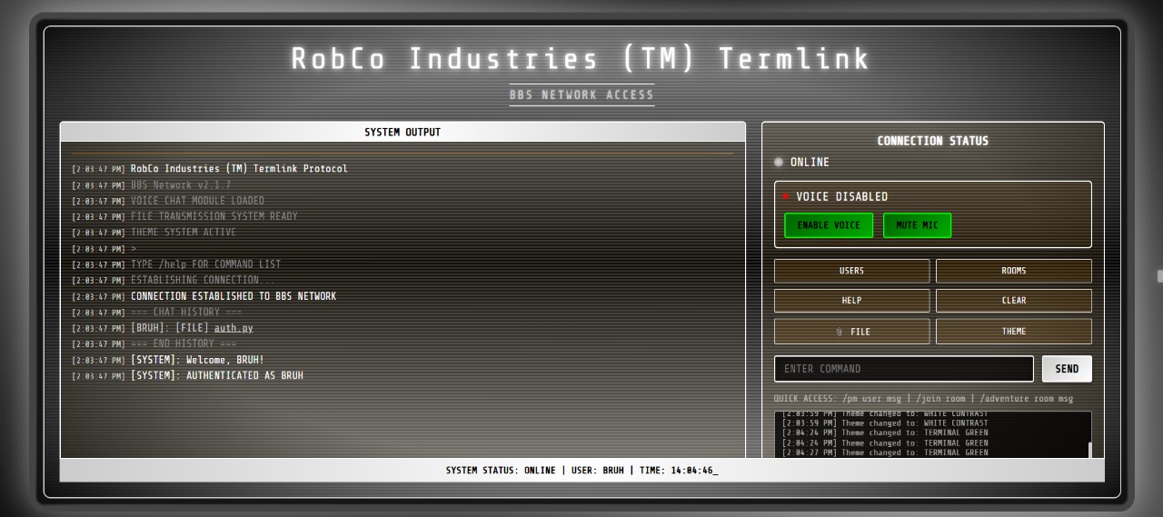Open the HELP command list
This screenshot has height=517, width=1163.
[x=851, y=301]
